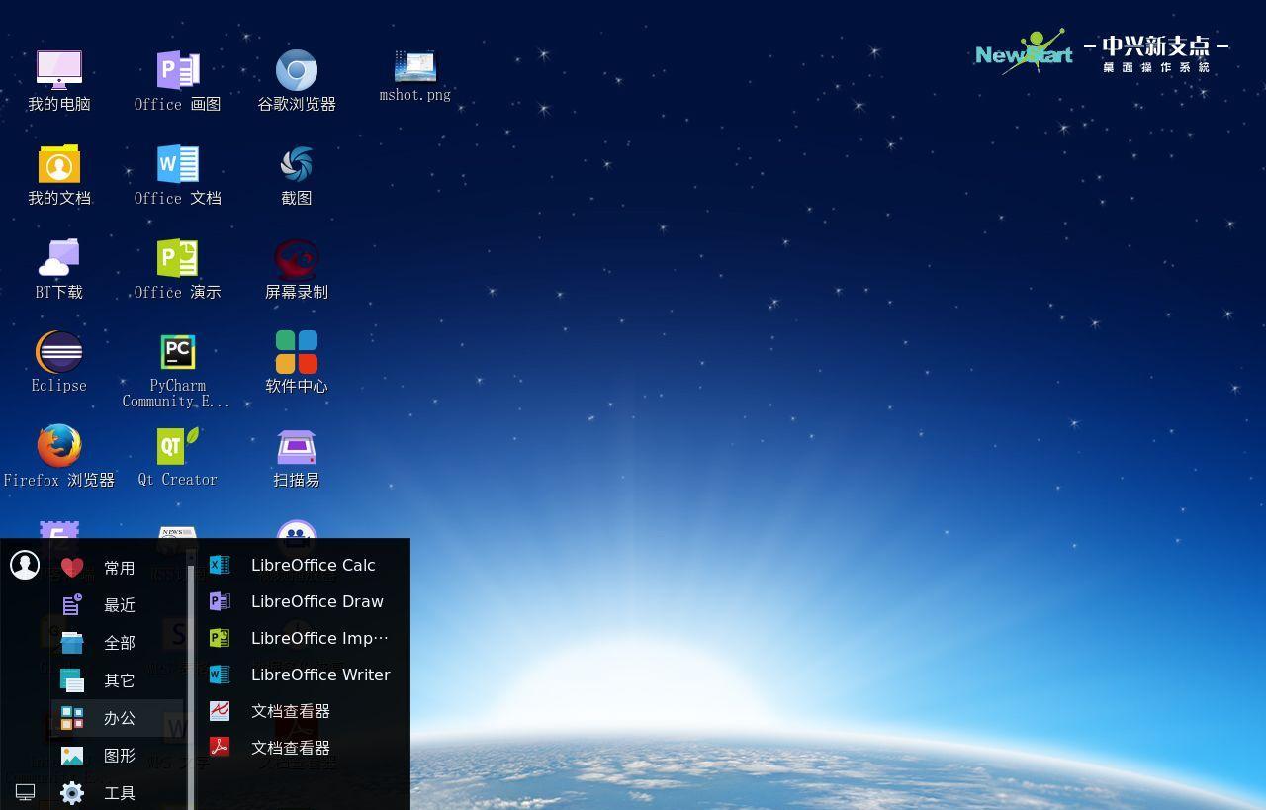Open 文档查看器 with the red PDF icon
The image size is (1266, 810).
[x=302, y=748]
